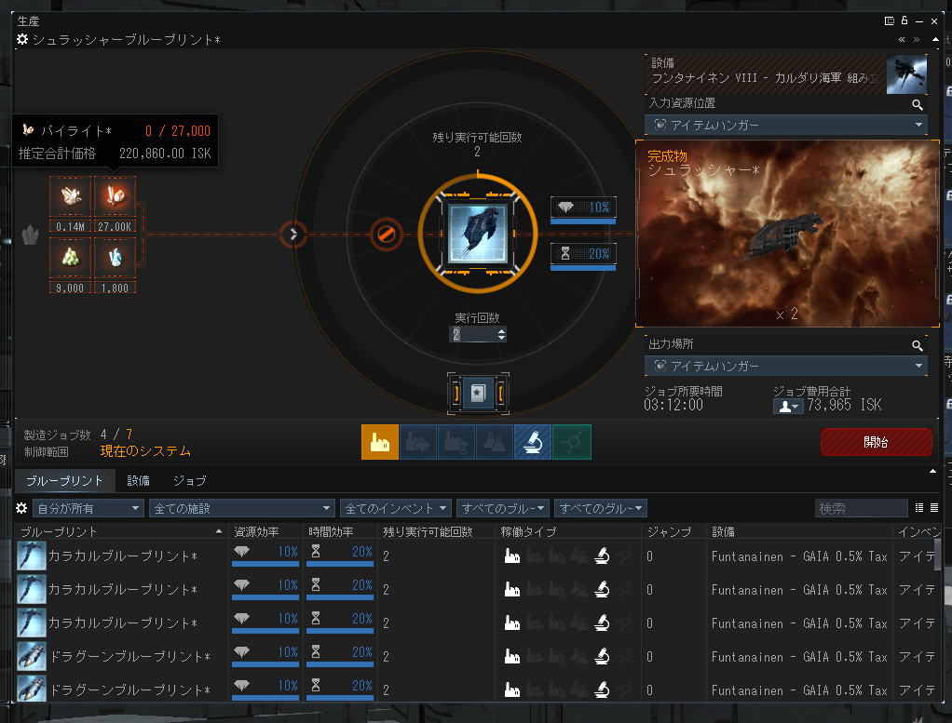The image size is (952, 723).
Task: Switch to the ブループリント tab
Action: 64,480
